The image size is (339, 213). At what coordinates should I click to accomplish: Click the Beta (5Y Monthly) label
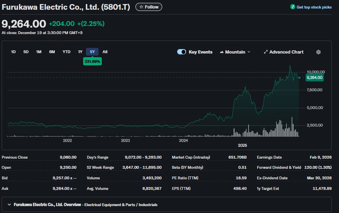coord(187,168)
